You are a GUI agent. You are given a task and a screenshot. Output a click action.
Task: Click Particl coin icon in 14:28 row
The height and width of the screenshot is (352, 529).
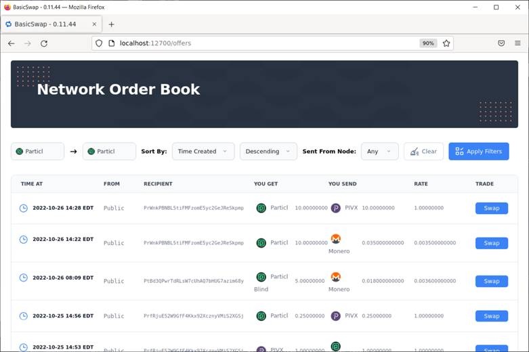click(261, 208)
